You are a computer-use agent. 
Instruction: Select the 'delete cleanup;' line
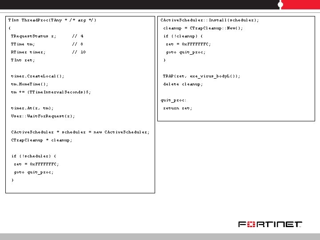[183, 84]
